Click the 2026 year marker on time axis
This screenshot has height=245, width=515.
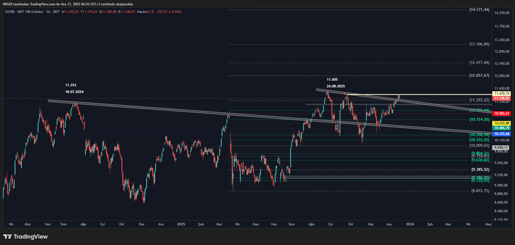410,224
